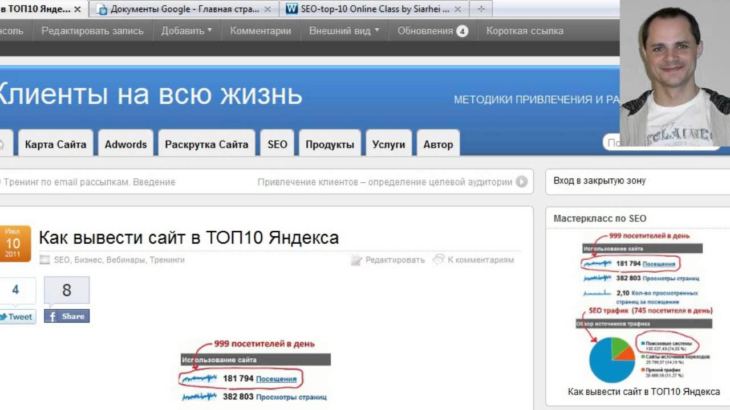Image resolution: width=730 pixels, height=410 pixels.
Task: Open the Вебинары category link
Action: [x=127, y=260]
